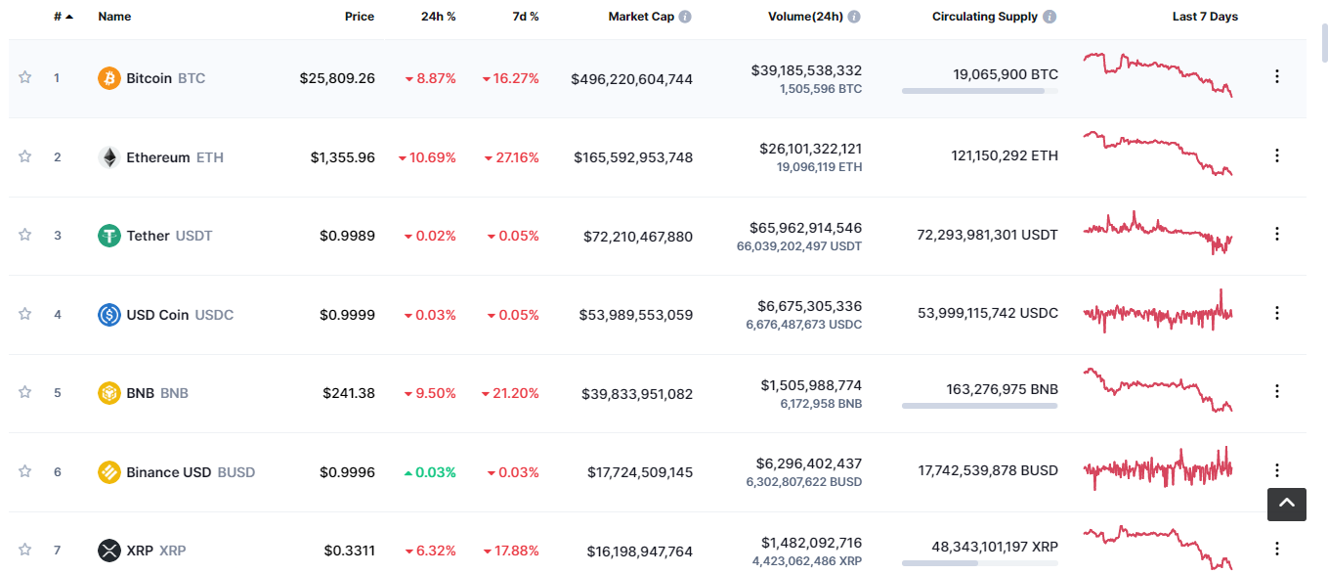Screen dimensions: 1328x574
Task: Sort table by the # rank column
Action: [x=64, y=17]
